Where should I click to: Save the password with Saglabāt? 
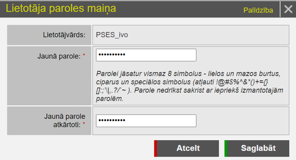(x=258, y=148)
